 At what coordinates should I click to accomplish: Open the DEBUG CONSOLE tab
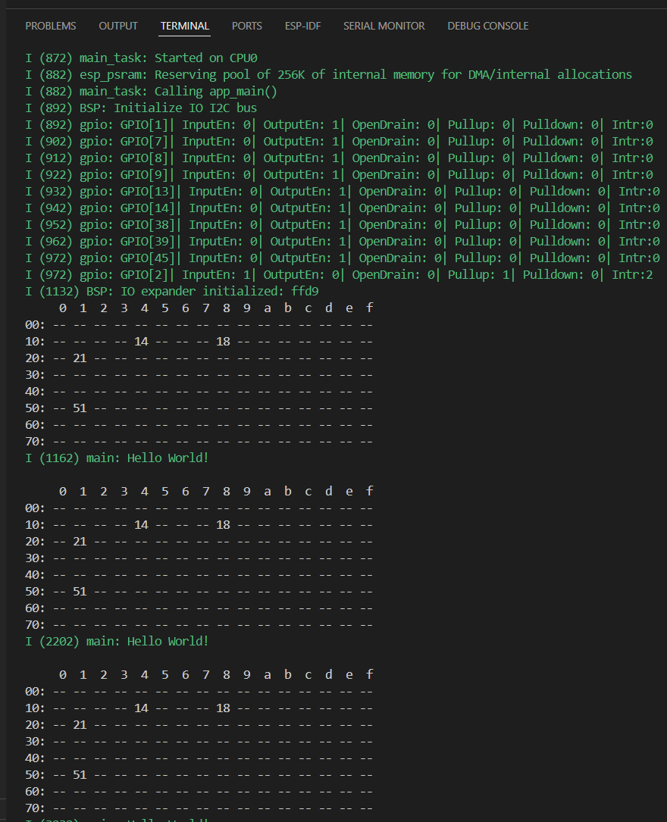487,26
